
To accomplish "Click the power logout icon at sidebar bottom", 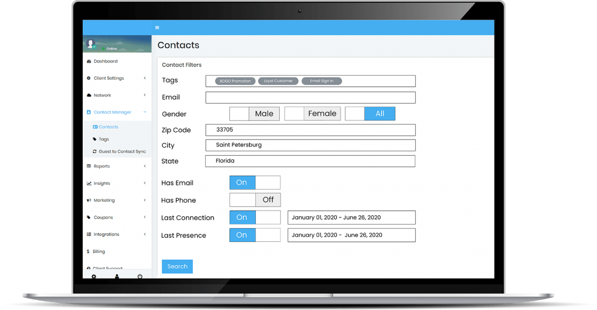I will pos(140,276).
